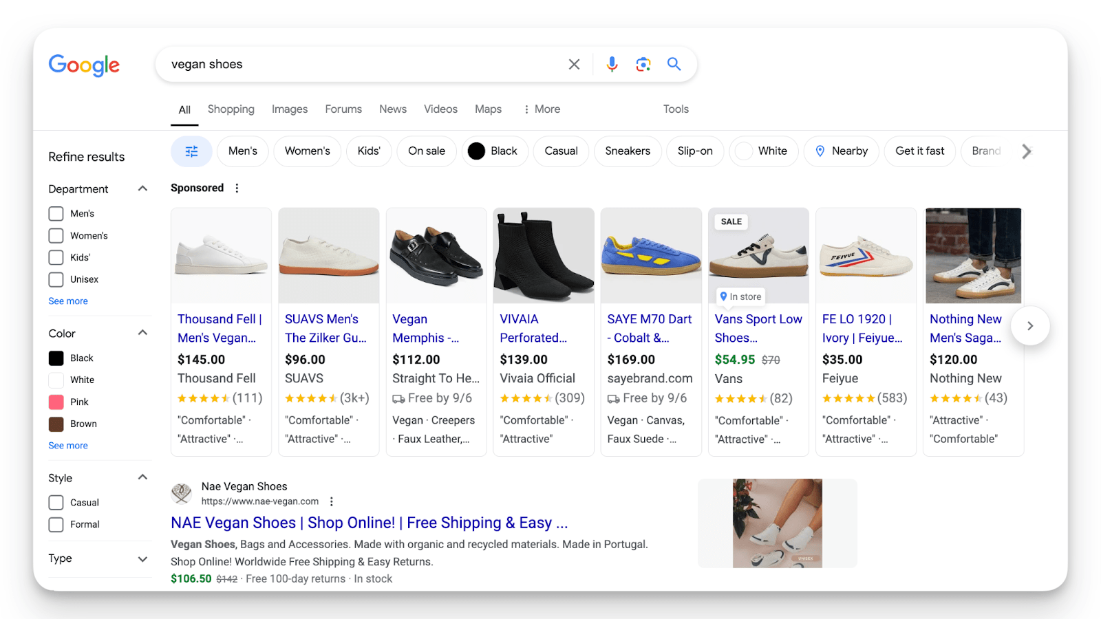1101x619 pixels.
Task: Check the Kids' department checkbox
Action: (x=56, y=258)
